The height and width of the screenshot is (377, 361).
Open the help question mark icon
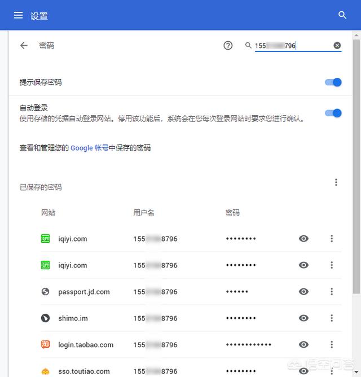pos(228,46)
